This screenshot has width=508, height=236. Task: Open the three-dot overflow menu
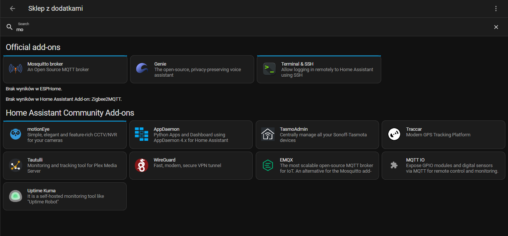point(496,9)
